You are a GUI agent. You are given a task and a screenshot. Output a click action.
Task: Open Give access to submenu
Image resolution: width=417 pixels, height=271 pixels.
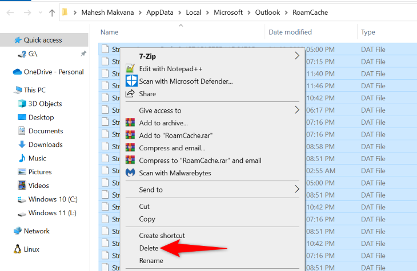(212, 110)
